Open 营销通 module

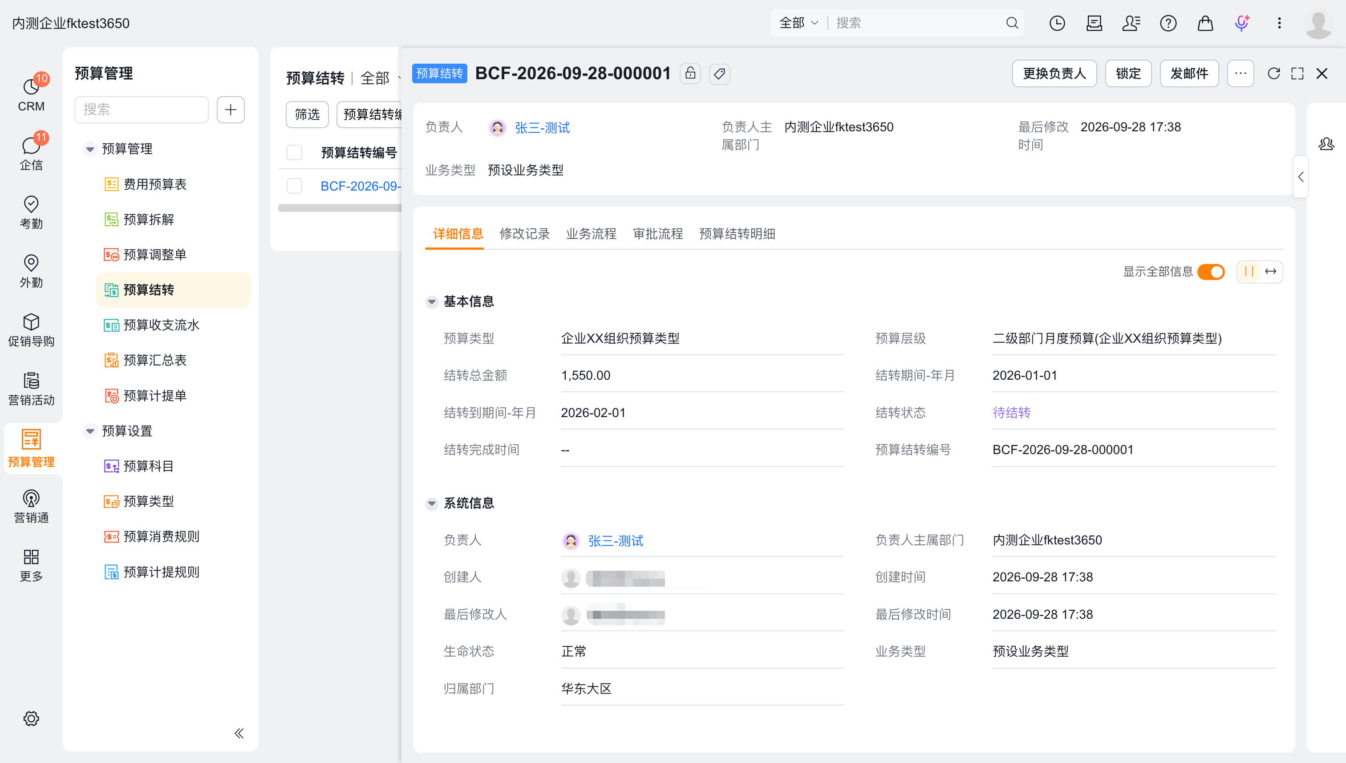32,506
